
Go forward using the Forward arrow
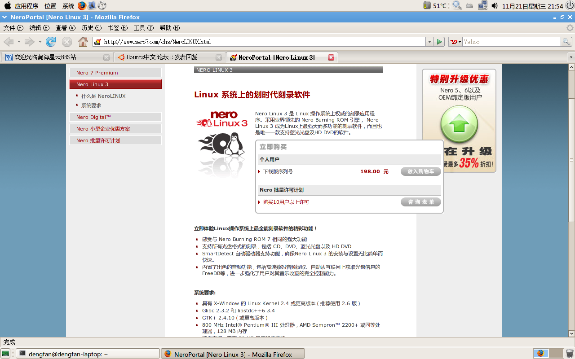(x=30, y=42)
